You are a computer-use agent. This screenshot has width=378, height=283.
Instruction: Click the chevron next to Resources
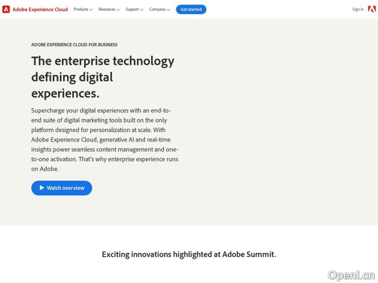pos(118,10)
